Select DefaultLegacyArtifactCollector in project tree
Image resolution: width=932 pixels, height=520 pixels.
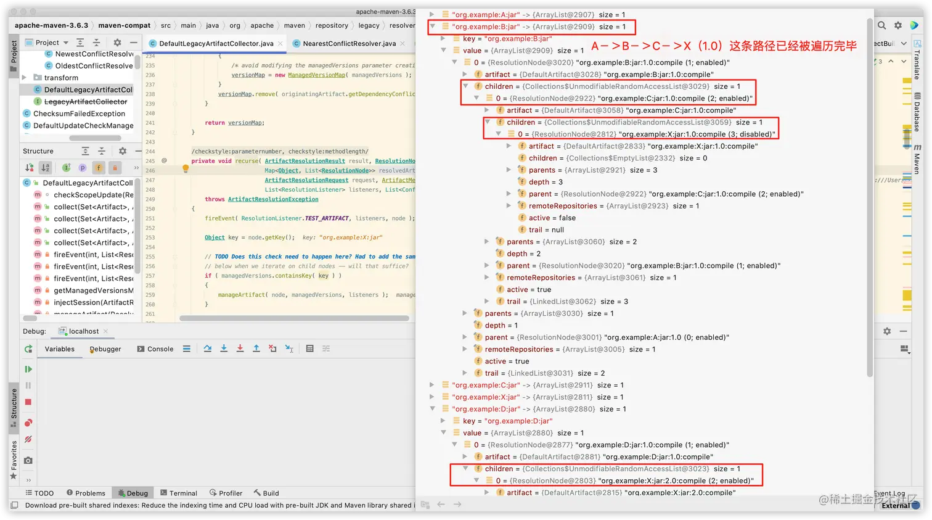tap(83, 89)
